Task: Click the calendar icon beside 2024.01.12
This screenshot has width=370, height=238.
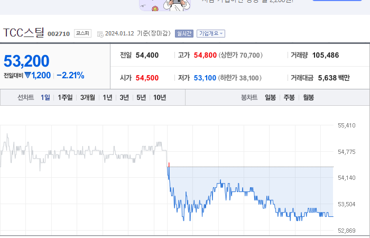Action: (x=100, y=34)
